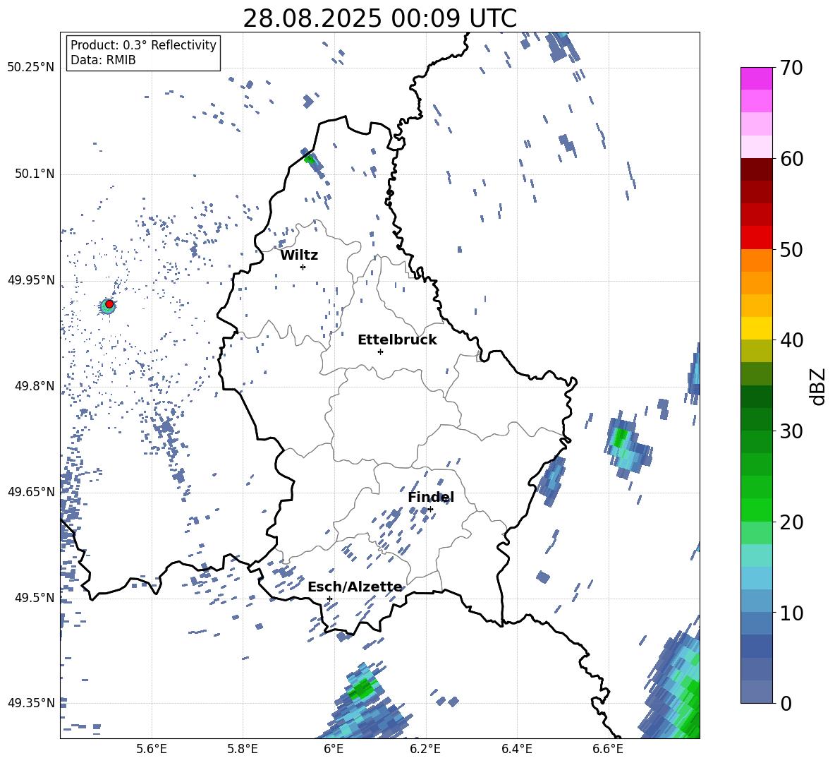
Task: Click the dark maroon swatch just below 60 dBZ
Action: tap(756, 169)
